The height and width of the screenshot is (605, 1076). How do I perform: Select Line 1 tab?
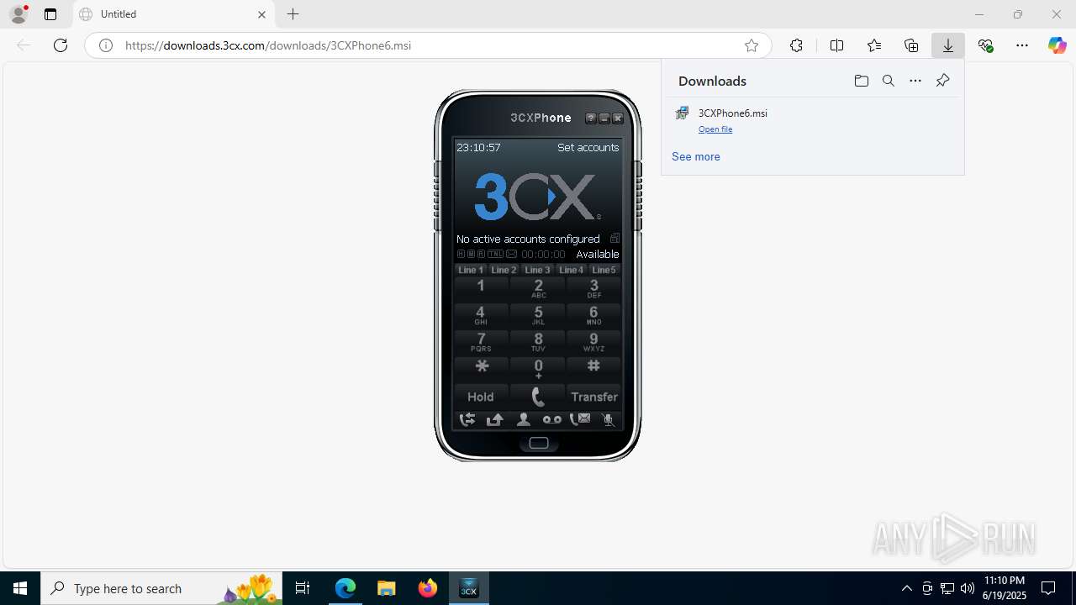coord(471,270)
